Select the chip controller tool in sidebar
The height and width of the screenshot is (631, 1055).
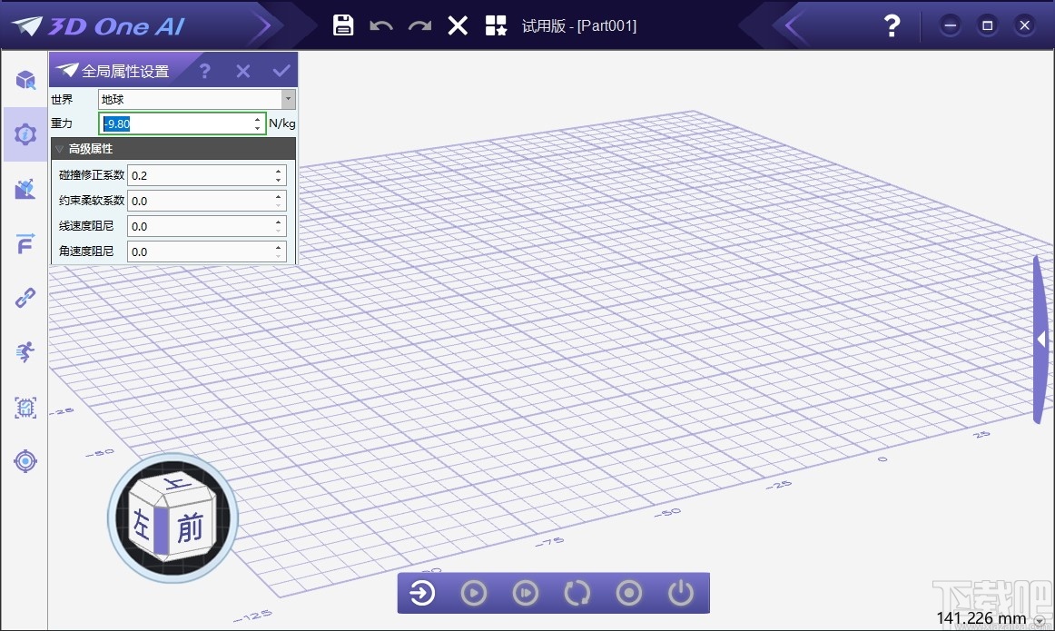coord(25,407)
